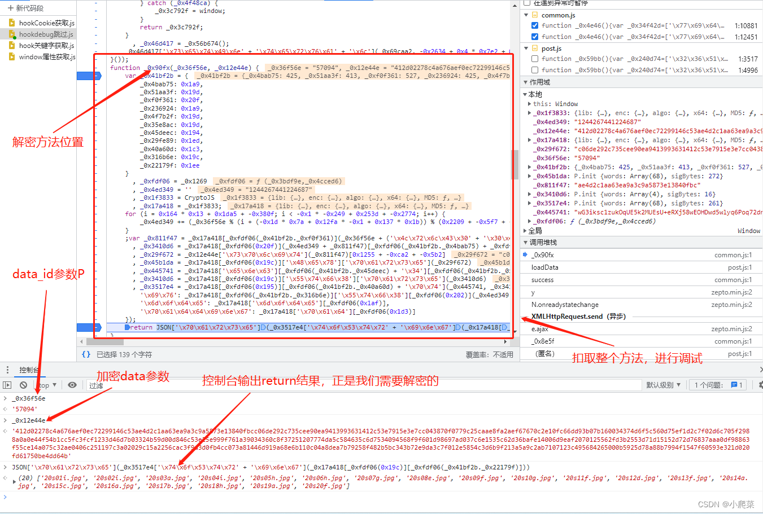Expand the this: Window entry
Screen dimensions: 763x514
click(x=529, y=104)
